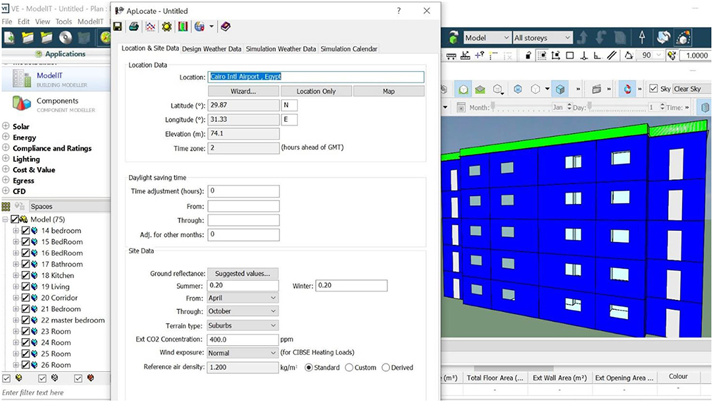Expand the 20 Corridor tree node
The height and width of the screenshot is (402, 713).
pyautogui.click(x=16, y=297)
